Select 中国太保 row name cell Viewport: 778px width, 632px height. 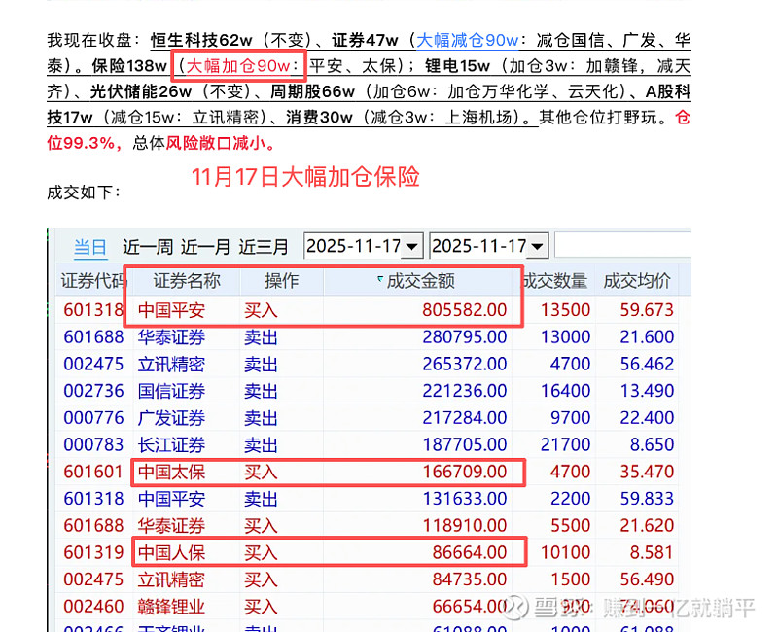[171, 472]
